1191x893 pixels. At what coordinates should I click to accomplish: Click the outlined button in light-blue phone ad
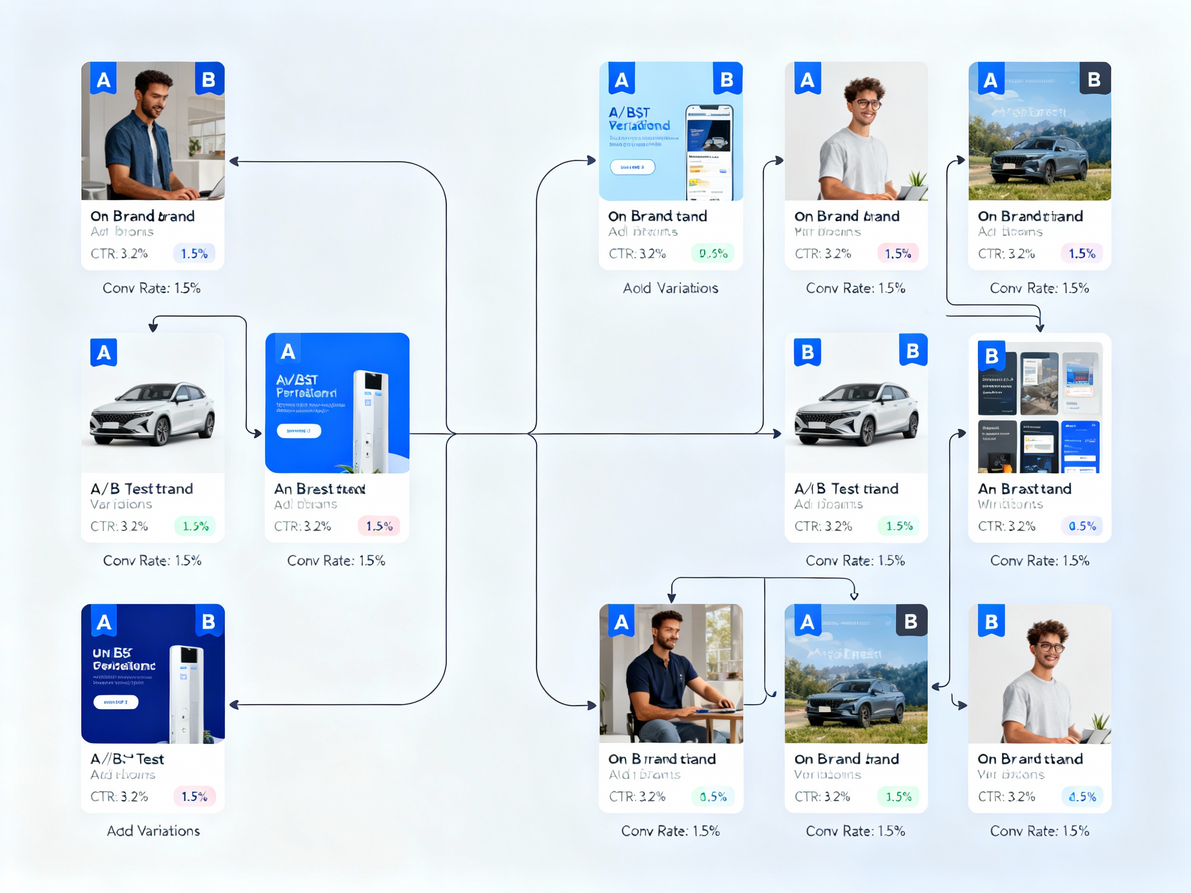[632, 167]
